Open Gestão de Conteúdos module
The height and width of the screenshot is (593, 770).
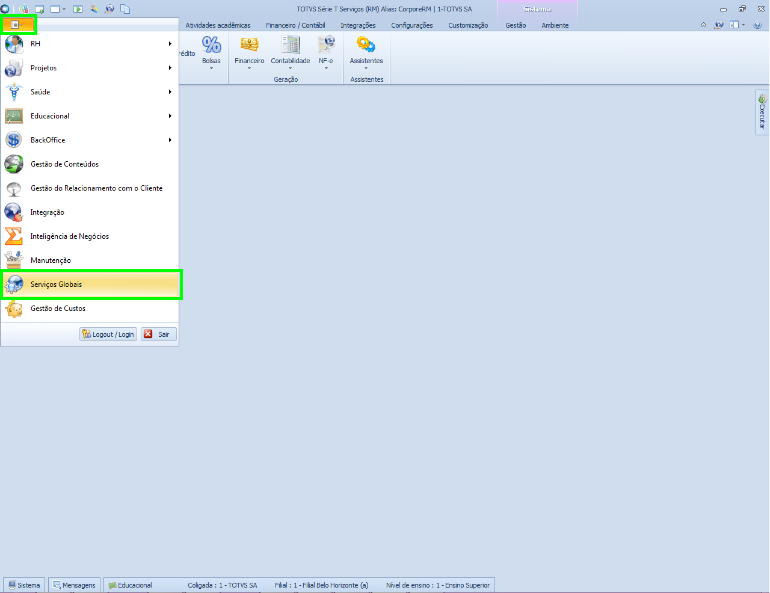(90, 164)
